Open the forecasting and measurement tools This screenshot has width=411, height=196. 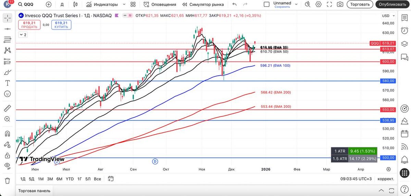coord(8,62)
